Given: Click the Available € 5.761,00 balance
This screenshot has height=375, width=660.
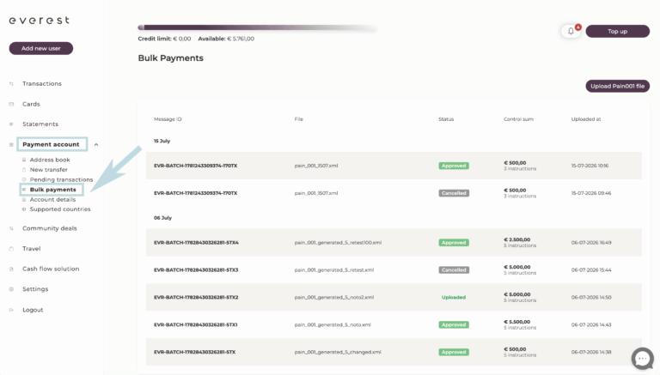Looking at the screenshot, I should point(226,39).
